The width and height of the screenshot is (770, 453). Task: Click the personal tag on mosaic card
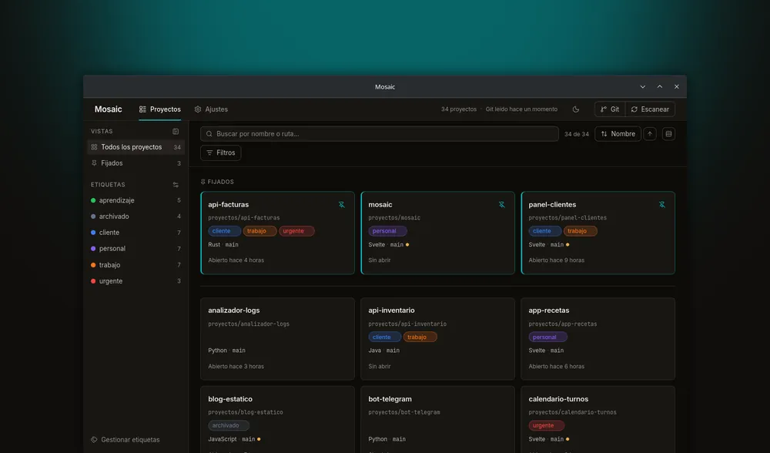click(x=387, y=231)
